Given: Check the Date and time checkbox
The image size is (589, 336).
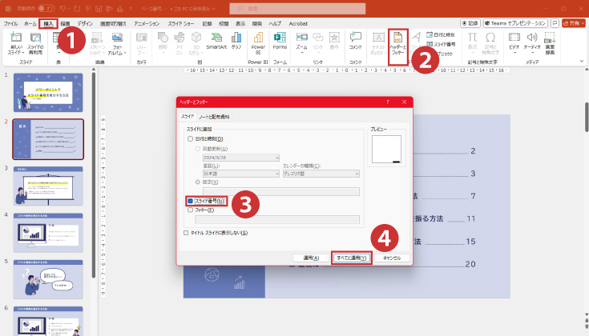Looking at the screenshot, I should point(190,138).
